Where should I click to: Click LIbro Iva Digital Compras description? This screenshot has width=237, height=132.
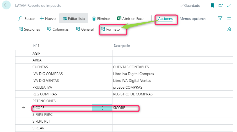click(133, 74)
